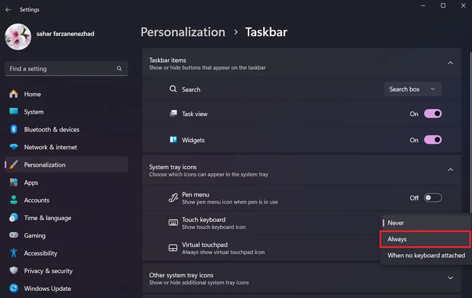The image size is (472, 298).
Task: Click the Pen menu row label
Action: [x=196, y=195]
